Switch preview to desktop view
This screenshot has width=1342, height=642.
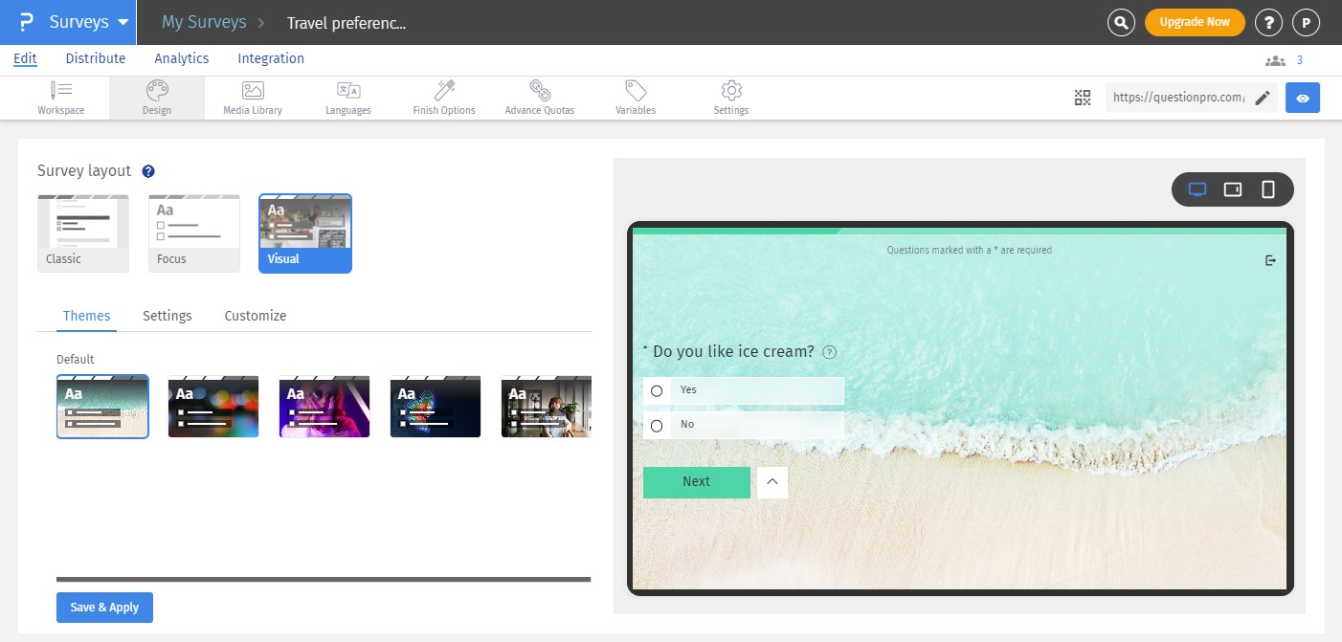(1197, 189)
